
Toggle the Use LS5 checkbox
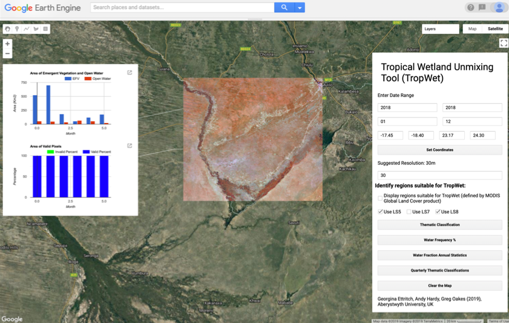[x=380, y=211]
